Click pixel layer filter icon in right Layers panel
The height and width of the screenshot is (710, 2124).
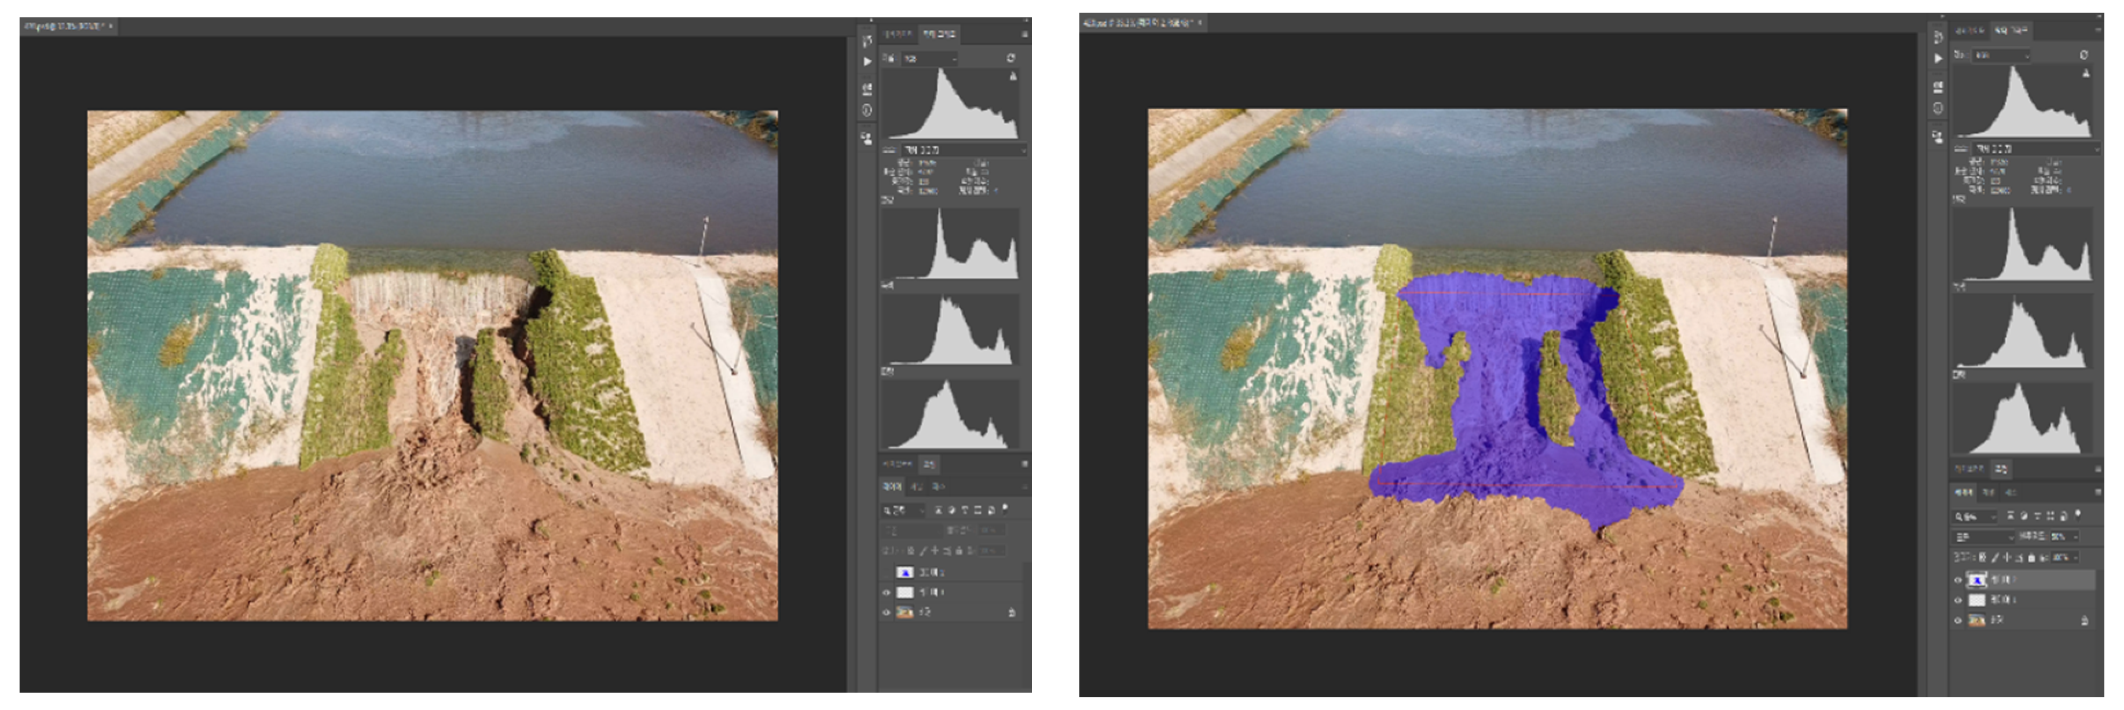pyautogui.click(x=2011, y=516)
